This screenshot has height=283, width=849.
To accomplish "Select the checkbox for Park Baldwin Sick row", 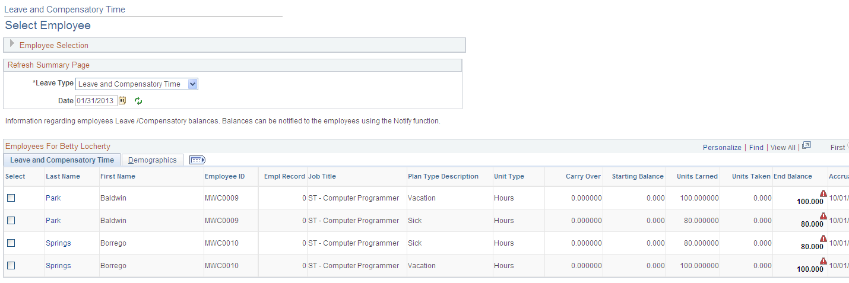I will 11,221.
